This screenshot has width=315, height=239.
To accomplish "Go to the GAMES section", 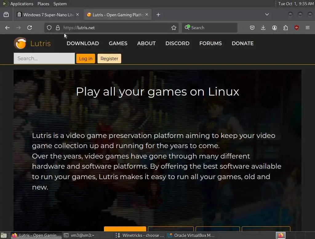I will pos(118,43).
